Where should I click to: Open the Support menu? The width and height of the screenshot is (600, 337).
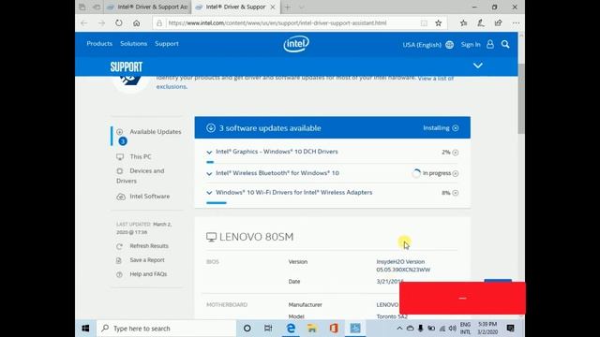tap(167, 44)
